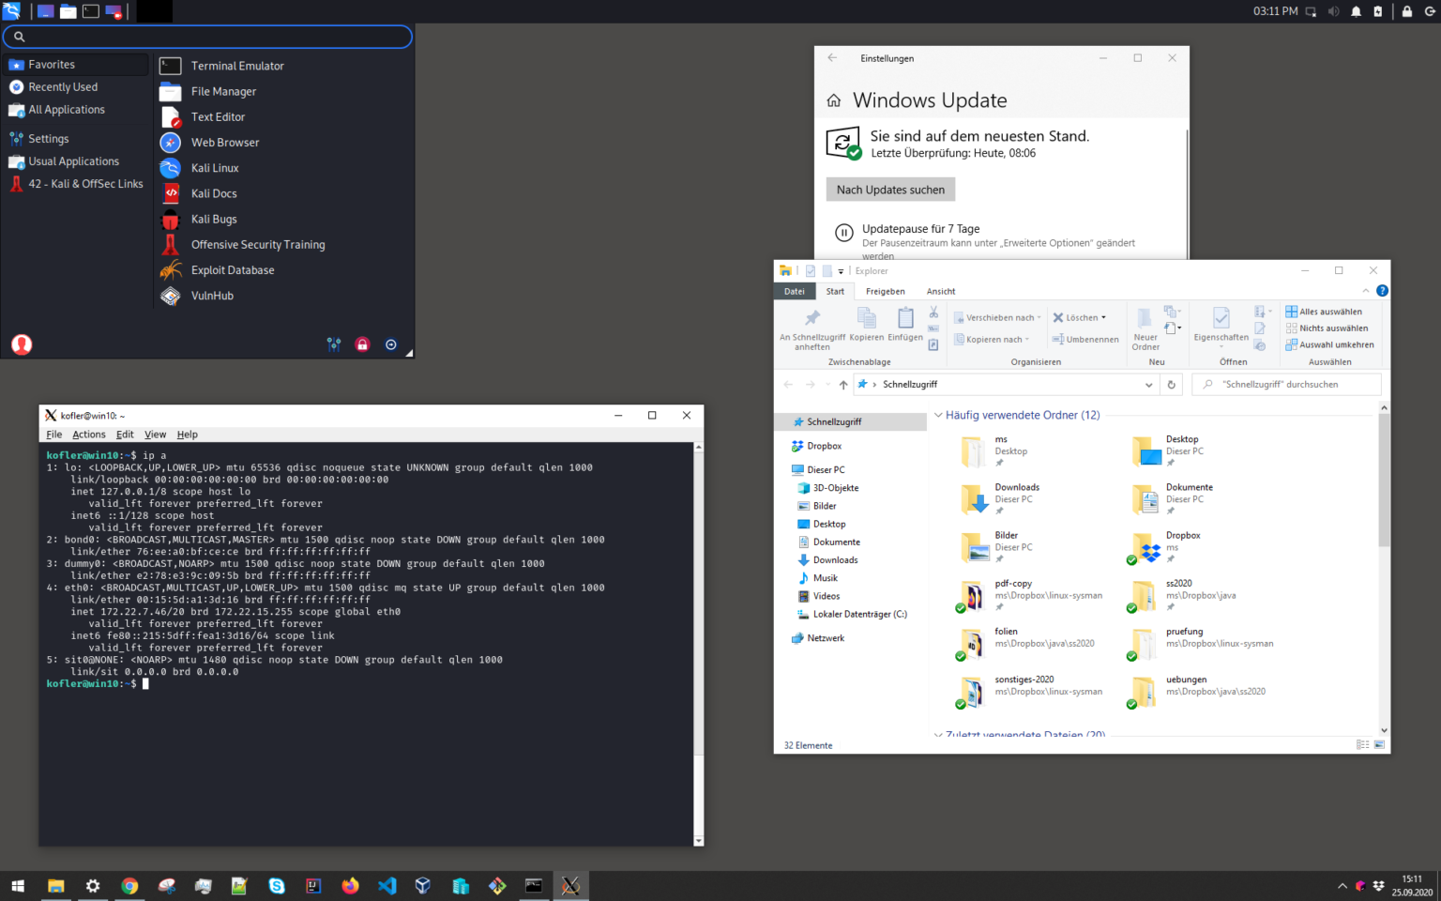The image size is (1441, 901).
Task: Launch Skype from the Windows taskbar
Action: click(x=277, y=885)
